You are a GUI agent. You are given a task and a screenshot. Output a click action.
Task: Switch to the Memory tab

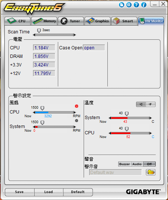point(44,21)
